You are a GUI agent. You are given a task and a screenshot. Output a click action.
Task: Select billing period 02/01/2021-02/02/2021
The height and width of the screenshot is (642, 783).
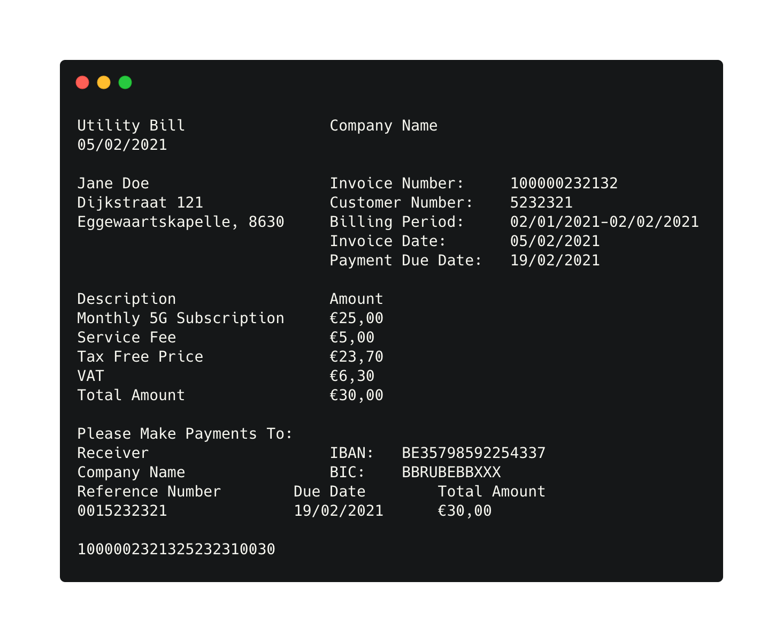[x=604, y=221]
